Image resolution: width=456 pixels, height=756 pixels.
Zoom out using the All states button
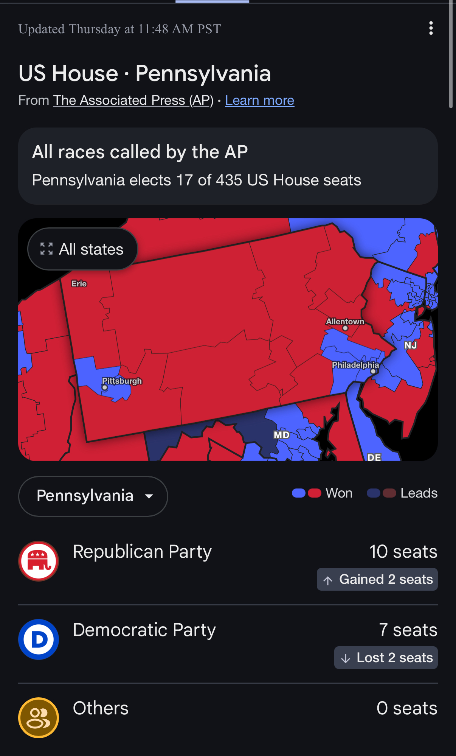click(x=83, y=249)
